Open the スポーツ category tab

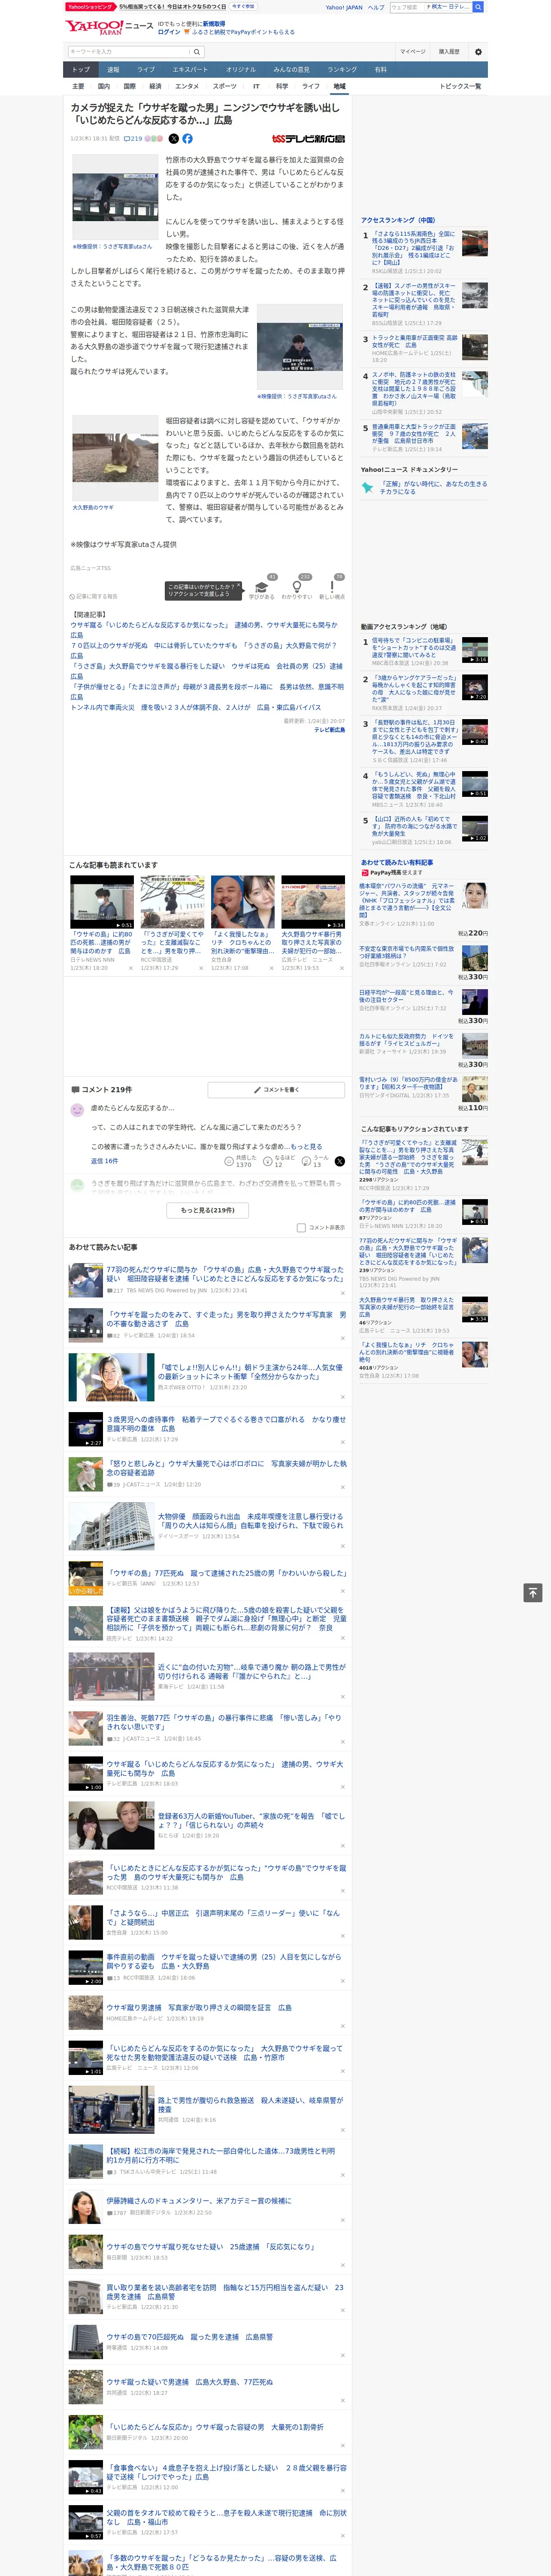(x=224, y=86)
